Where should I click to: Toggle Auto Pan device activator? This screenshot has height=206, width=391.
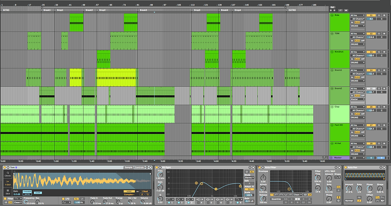(346, 167)
